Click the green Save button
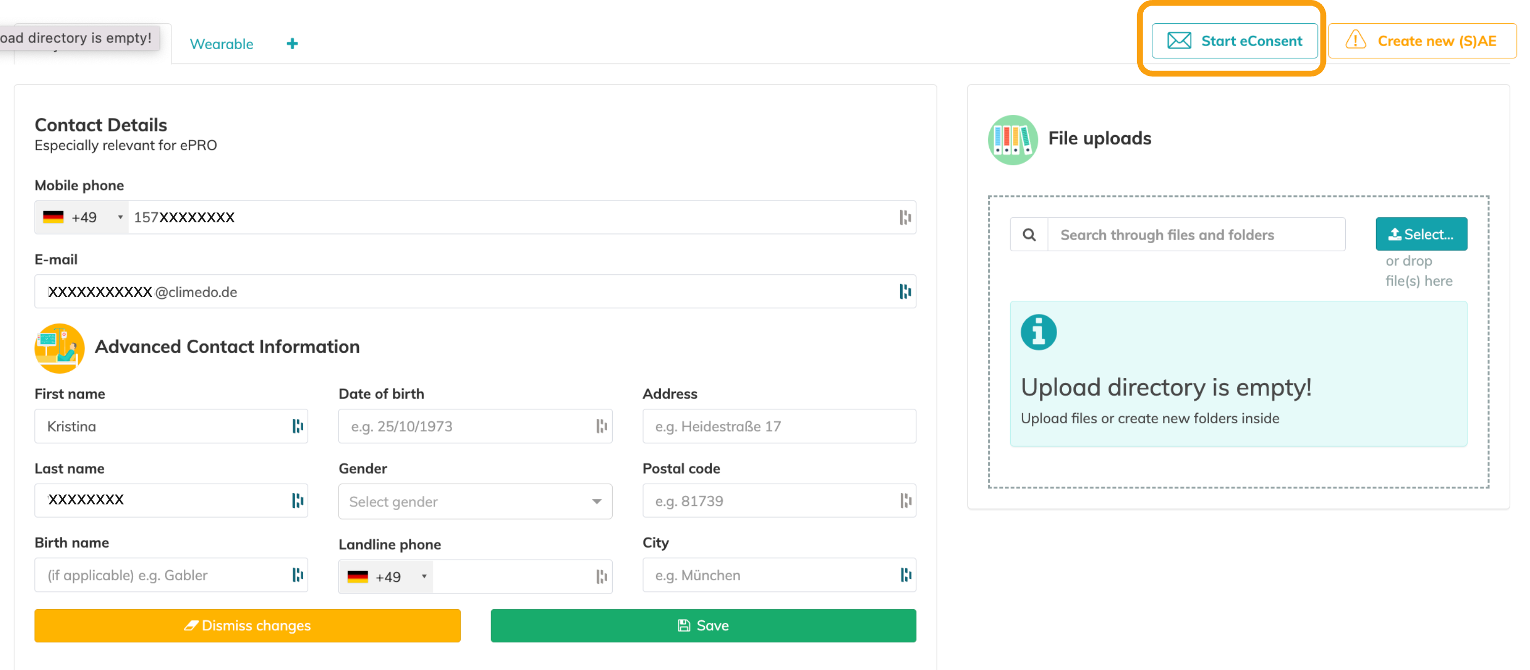The height and width of the screenshot is (670, 1530). [x=703, y=625]
